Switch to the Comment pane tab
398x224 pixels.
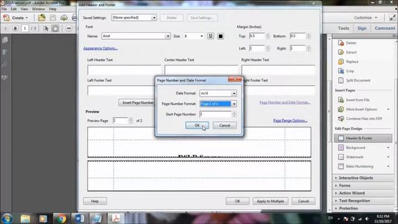pos(385,28)
